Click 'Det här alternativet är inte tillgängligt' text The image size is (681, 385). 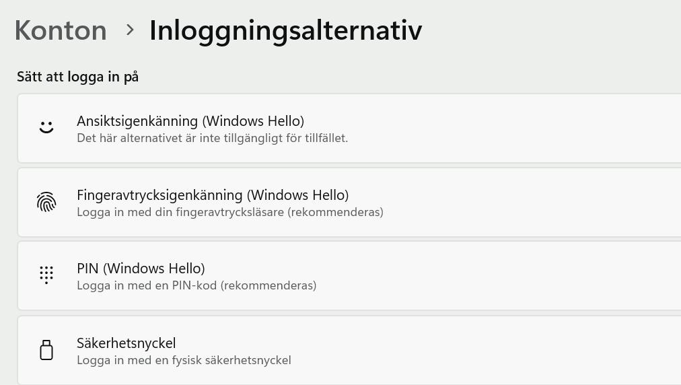coord(212,139)
